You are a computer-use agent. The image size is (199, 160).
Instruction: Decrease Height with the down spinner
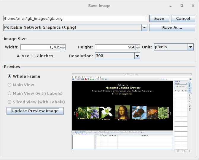tap(138, 49)
